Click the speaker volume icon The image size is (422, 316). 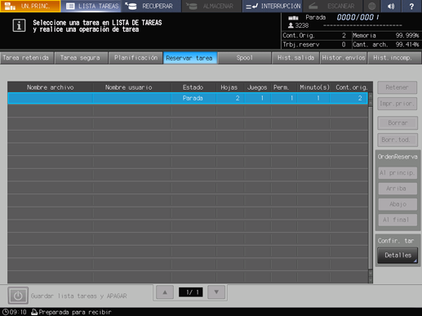point(391,6)
